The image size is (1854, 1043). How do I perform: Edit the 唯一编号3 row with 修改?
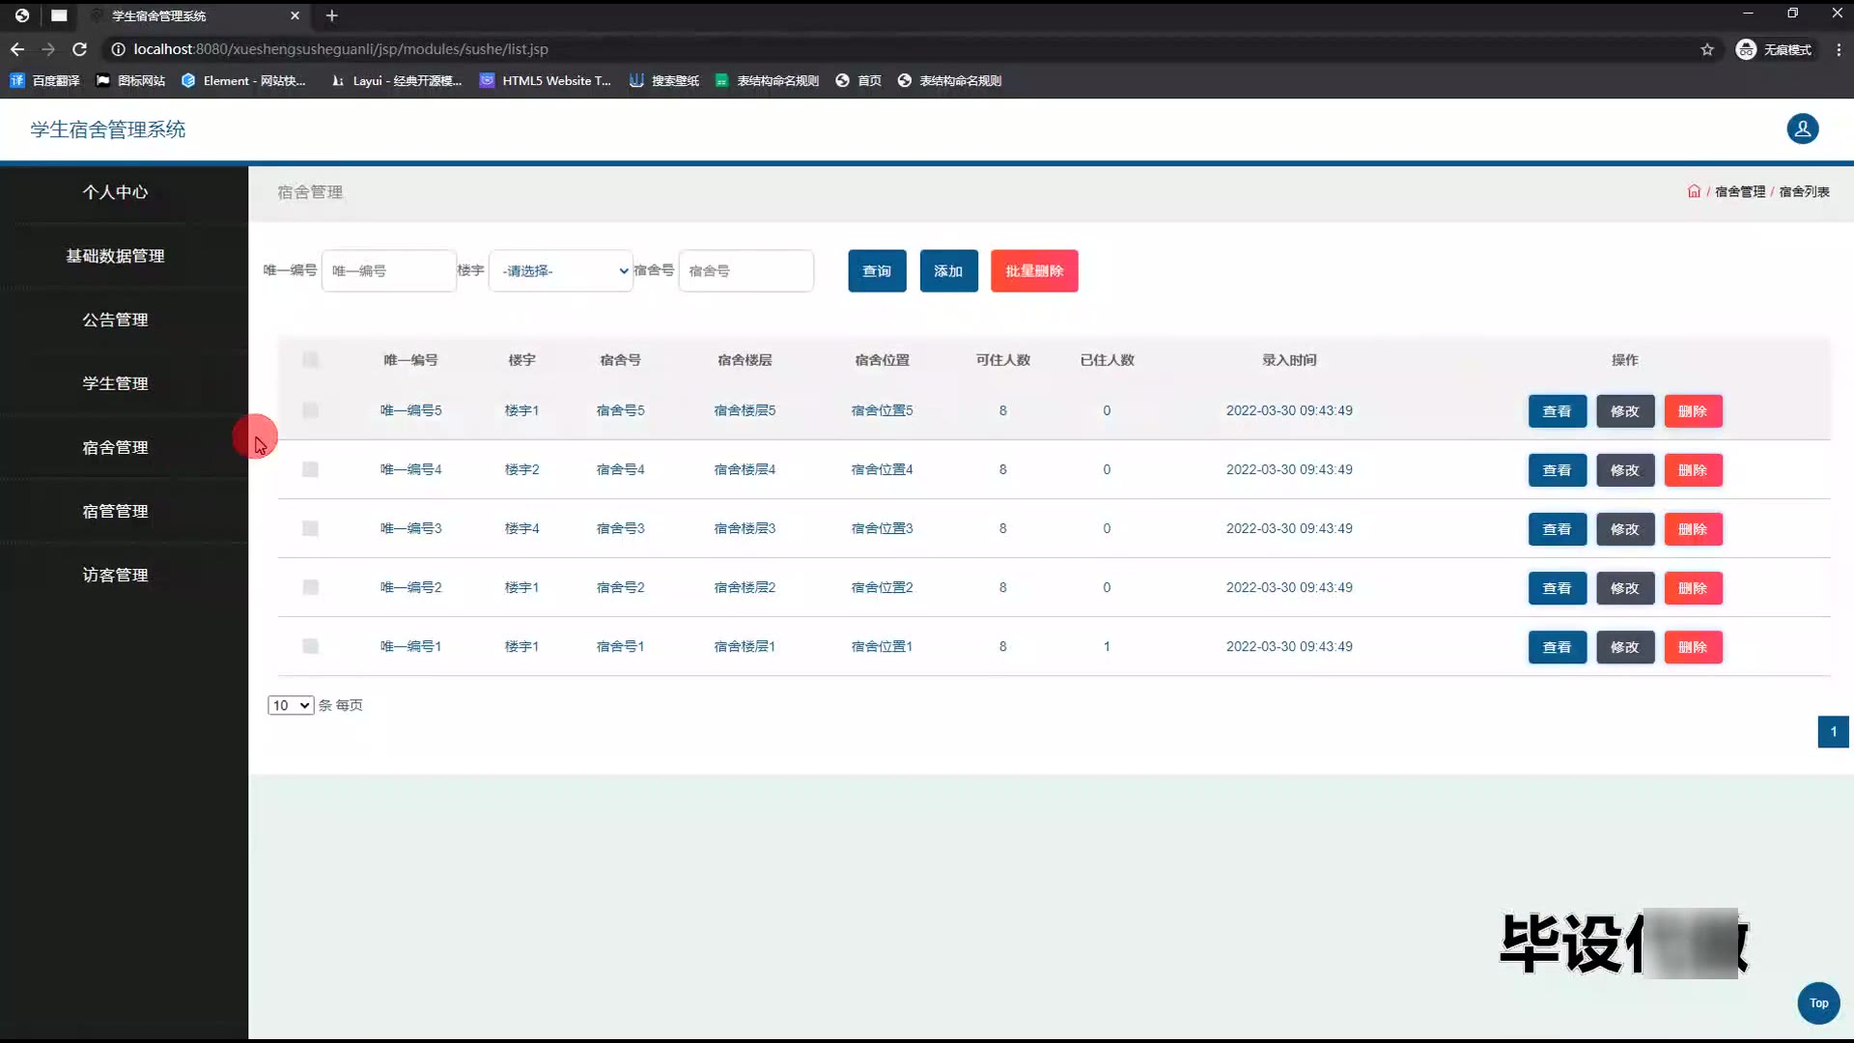click(x=1625, y=529)
